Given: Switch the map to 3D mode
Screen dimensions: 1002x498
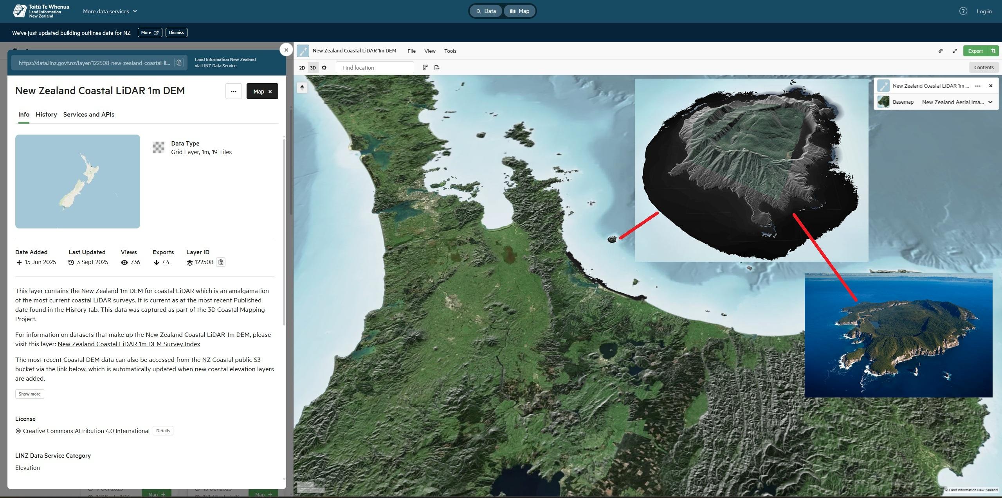Looking at the screenshot, I should (x=313, y=68).
